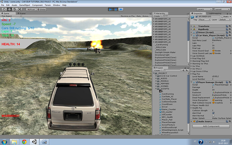Viewport: 232px width, 145px height.
Task: Expand the Player Health GUI property
Action: coord(191,105)
